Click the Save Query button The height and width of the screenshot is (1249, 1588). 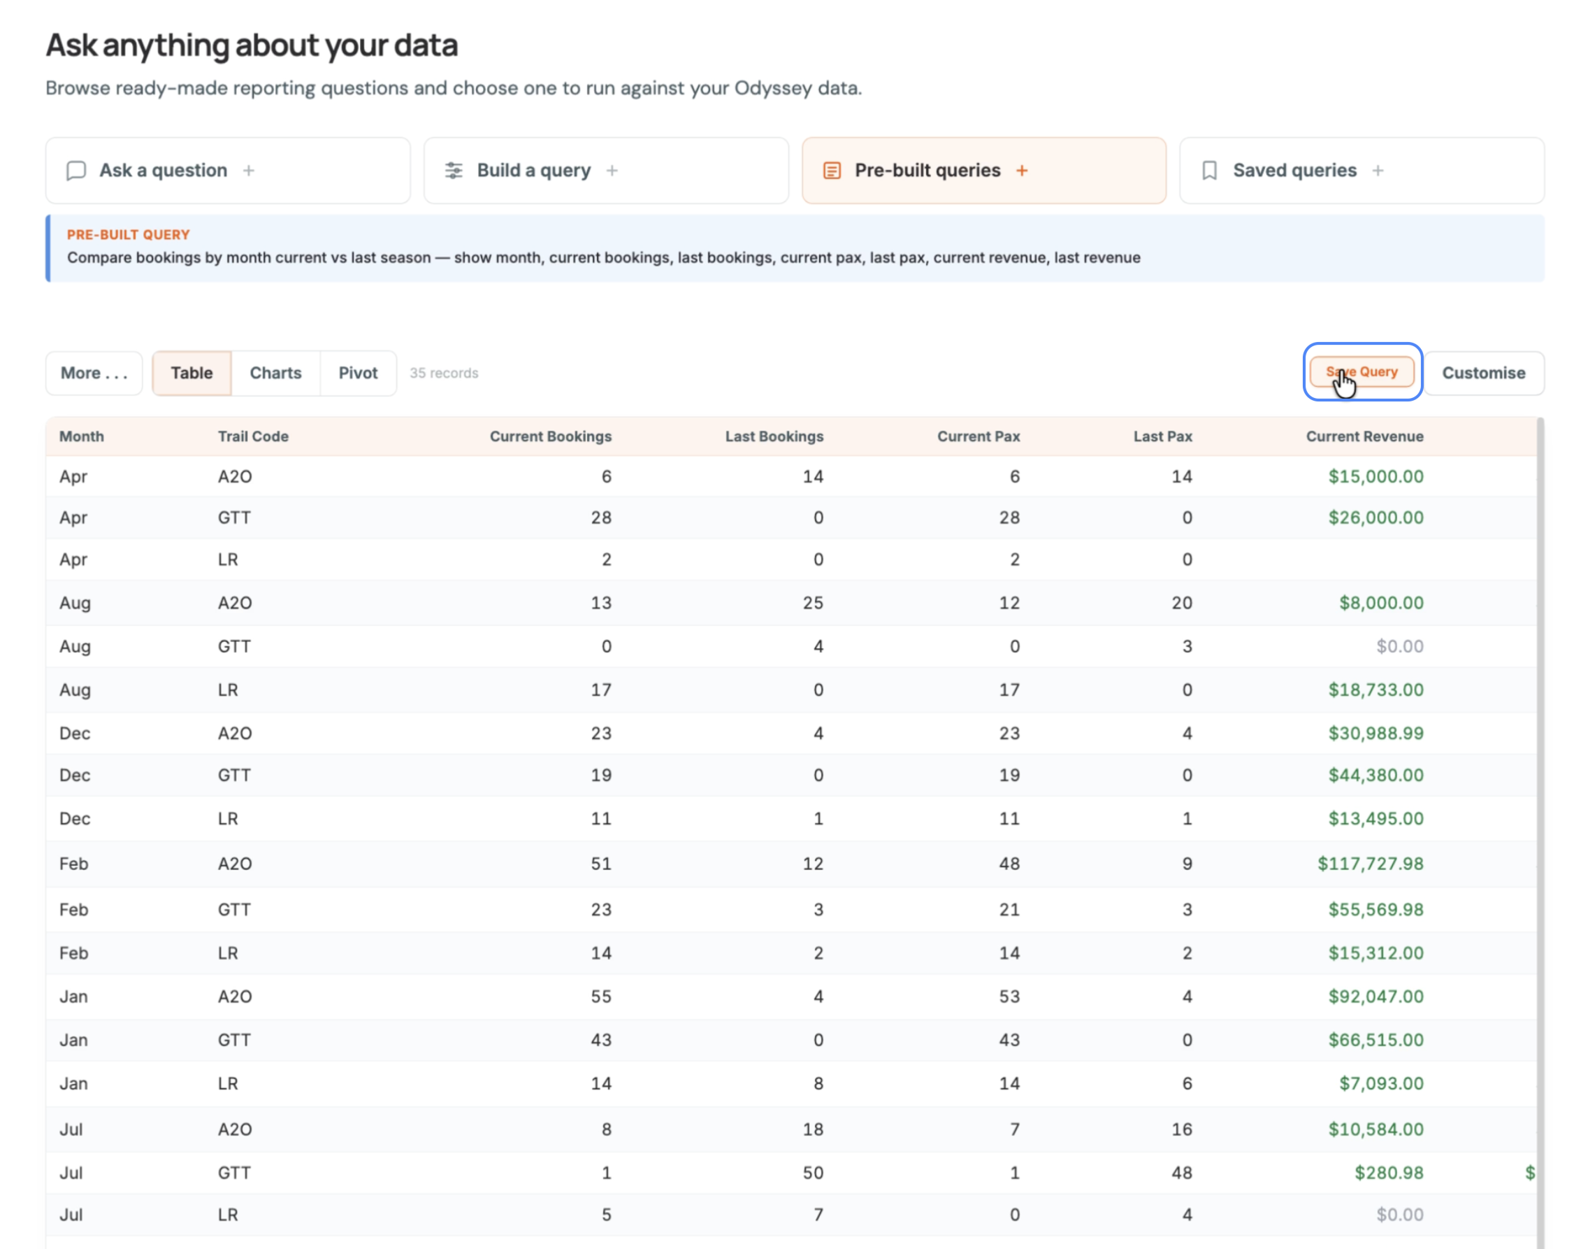[1362, 371]
